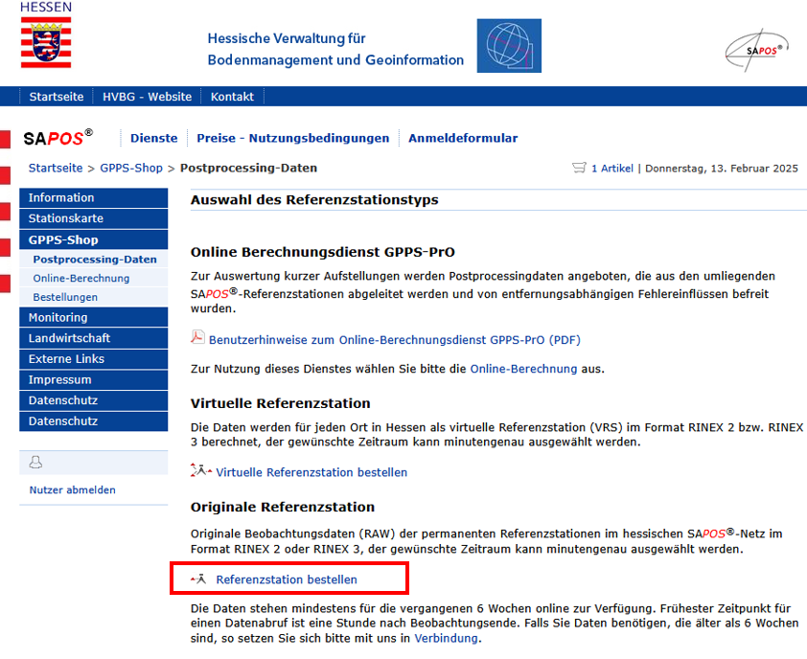807x659 pixels.
Task: Click Startseite in the breadcrumb
Action: 56,169
